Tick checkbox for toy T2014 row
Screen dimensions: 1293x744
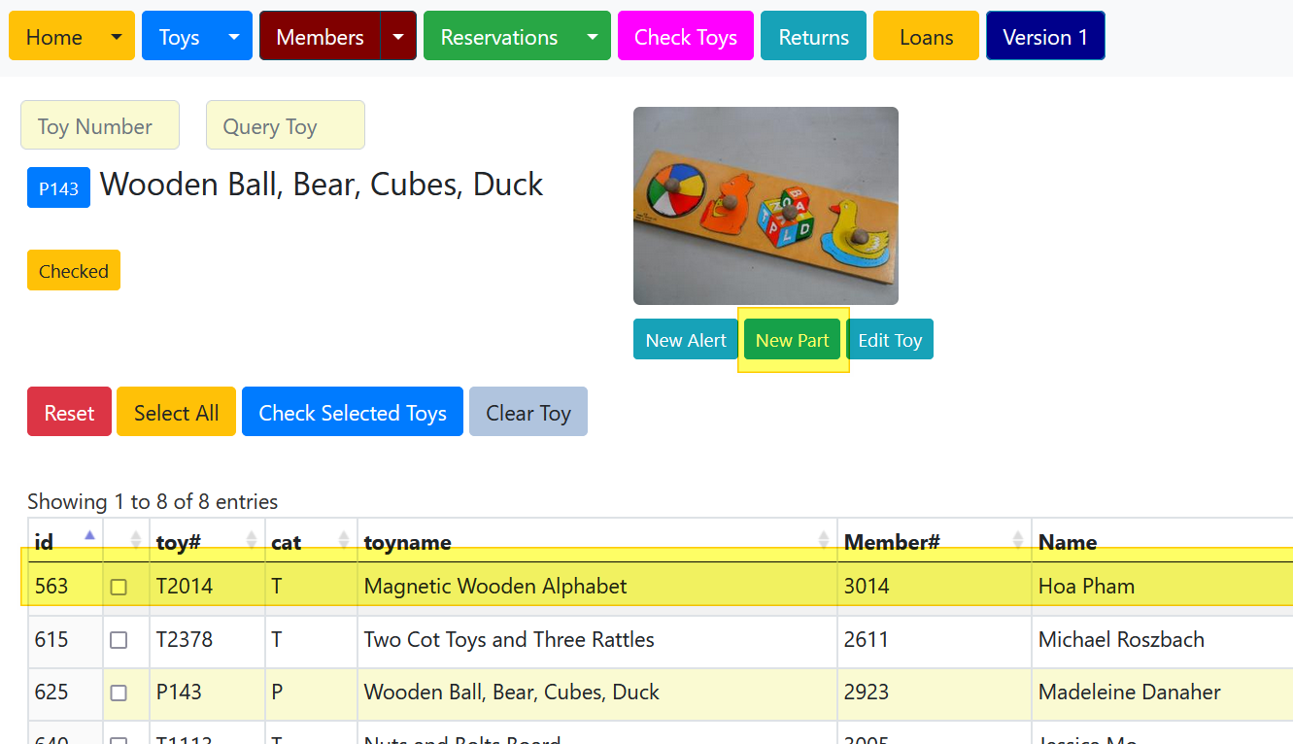pyautogui.click(x=119, y=587)
